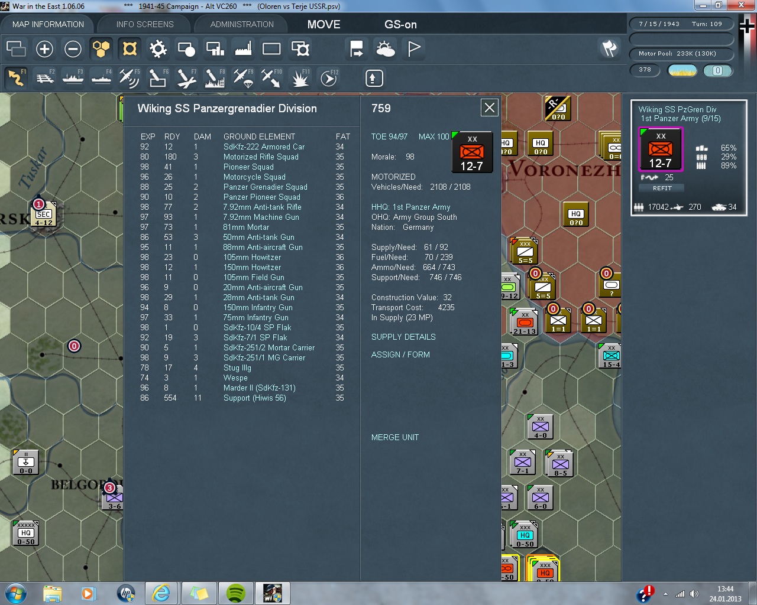Click the '0' indicator beside the weather swatch

tap(717, 70)
